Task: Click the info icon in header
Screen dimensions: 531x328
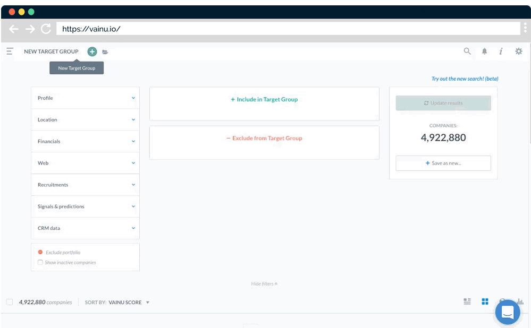Action: [501, 51]
